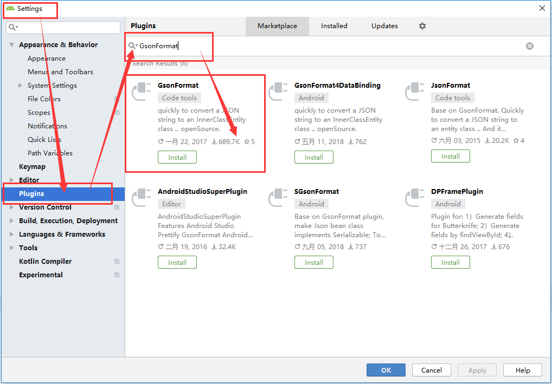The width and height of the screenshot is (552, 384).
Task: Open JsonFormat plugin title
Action: point(450,86)
